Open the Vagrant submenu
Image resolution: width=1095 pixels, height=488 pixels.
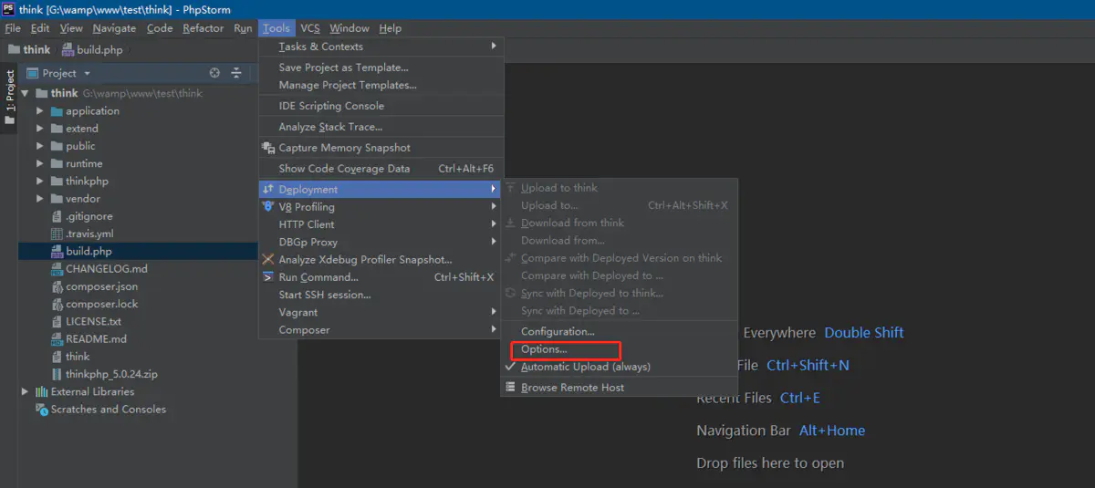pos(381,312)
